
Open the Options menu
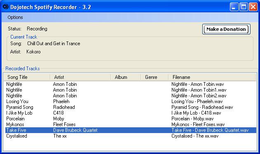15,17
